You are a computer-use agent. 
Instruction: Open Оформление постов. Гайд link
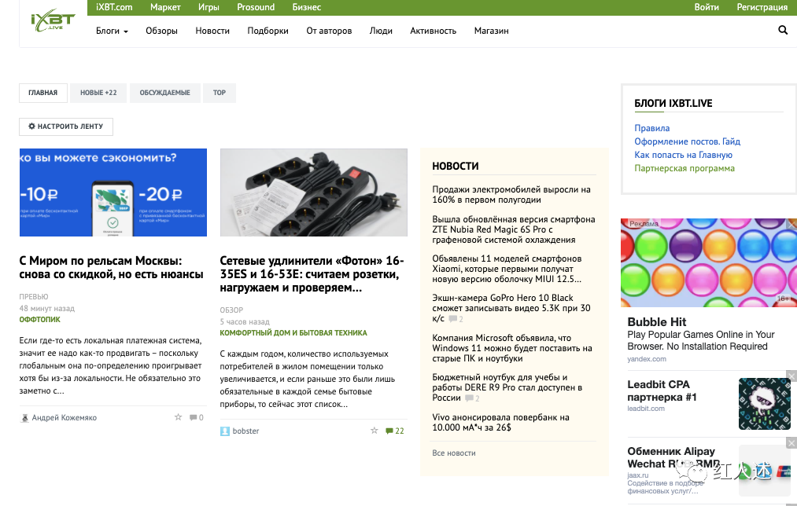point(687,141)
